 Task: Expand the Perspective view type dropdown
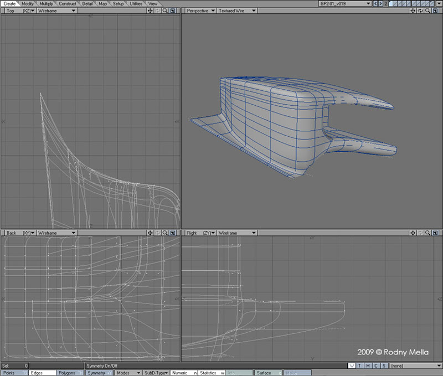tap(200, 11)
